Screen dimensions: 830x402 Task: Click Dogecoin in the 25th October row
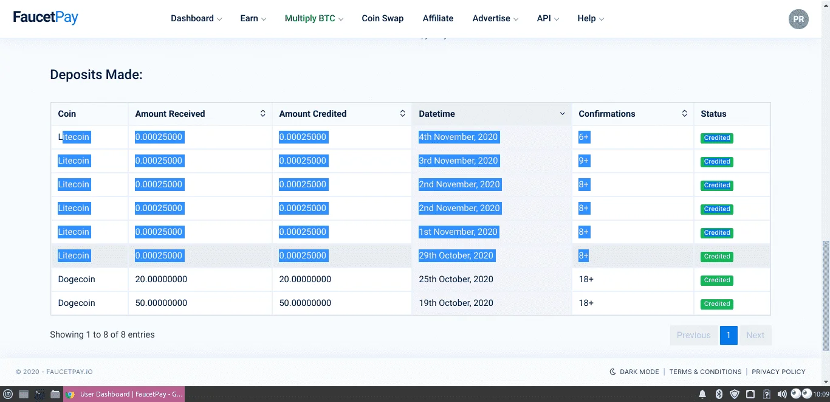[x=77, y=279]
